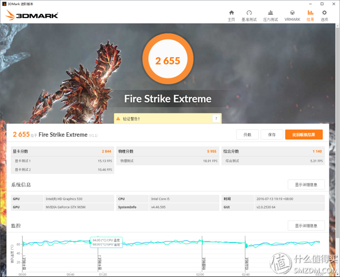
Task: Click the 系统信息 section heading
Action: click(21, 185)
